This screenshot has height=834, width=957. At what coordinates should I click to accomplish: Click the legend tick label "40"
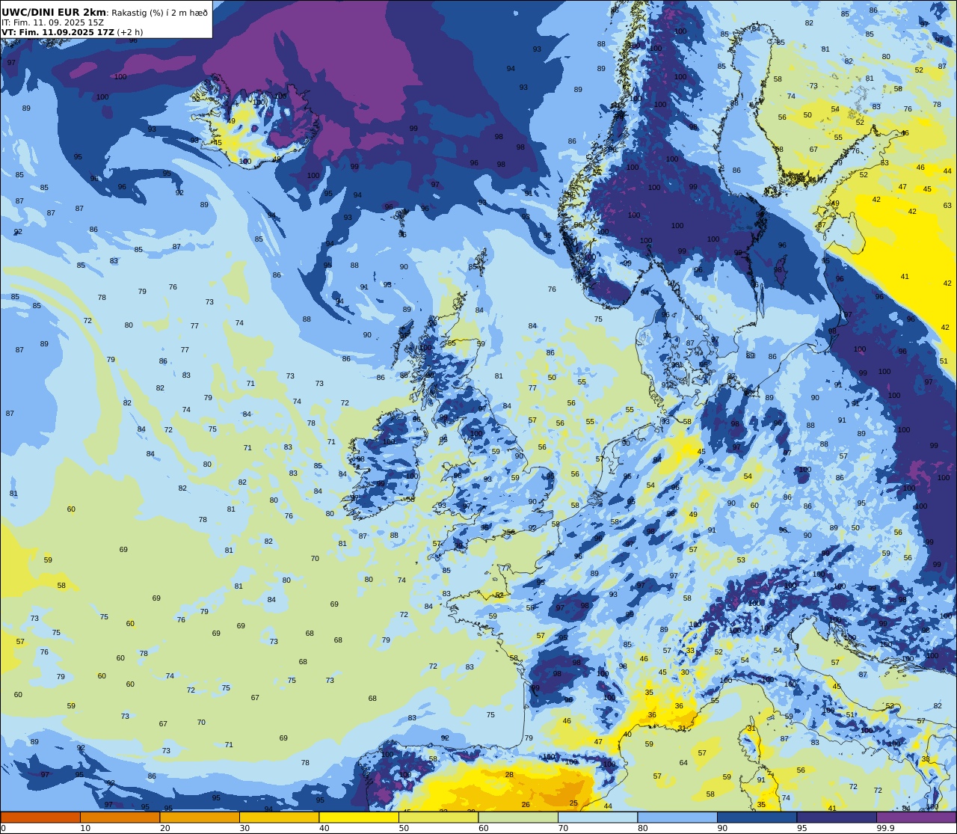pyautogui.click(x=324, y=828)
